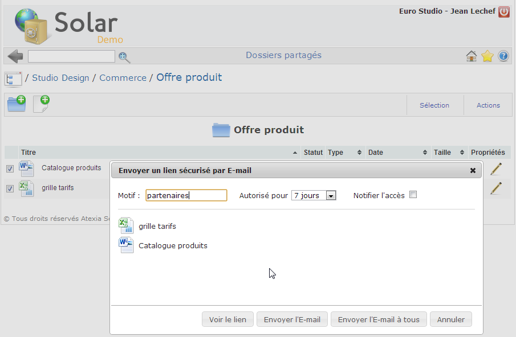Open the folder tree icon beside breadcrumb
This screenshot has height=337, width=516.
[x=13, y=79]
